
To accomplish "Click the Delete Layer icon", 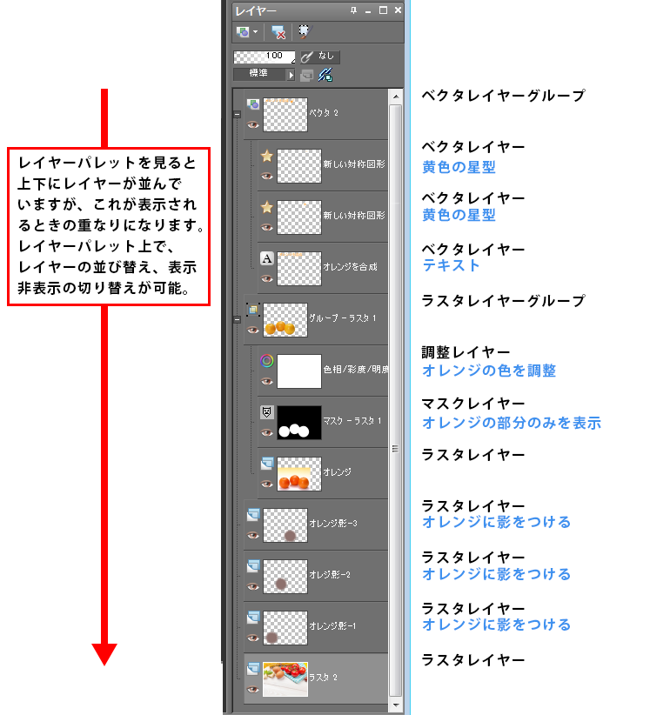I will tap(278, 32).
